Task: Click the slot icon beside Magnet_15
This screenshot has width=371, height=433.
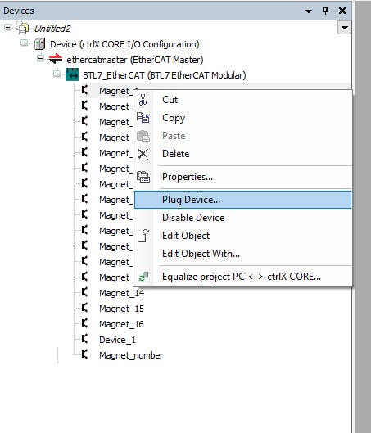Action: click(85, 308)
